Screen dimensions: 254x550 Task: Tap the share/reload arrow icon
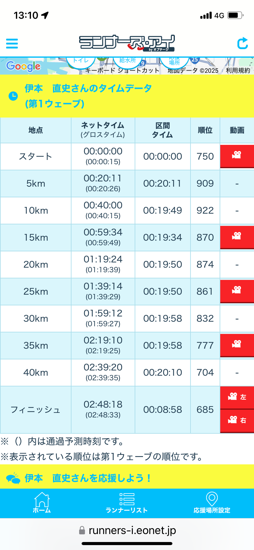point(242,43)
